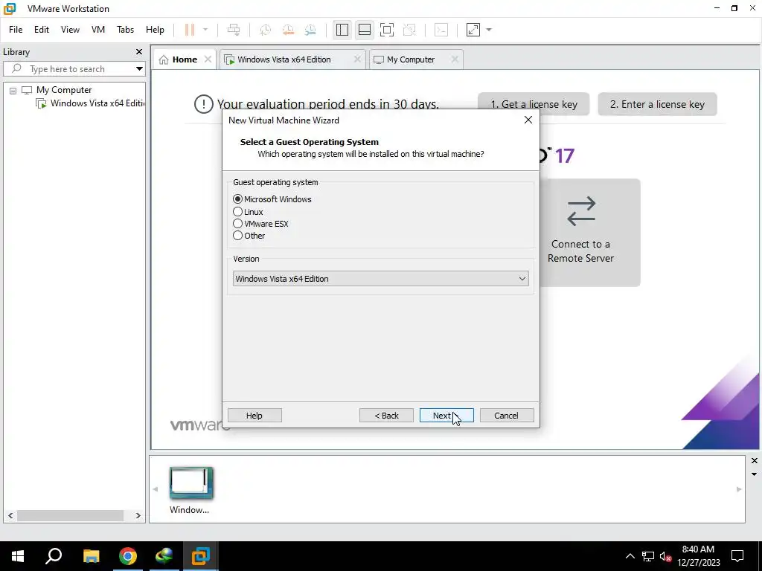The width and height of the screenshot is (762, 571).
Task: Select the VMware ESX radio button
Action: tap(237, 224)
